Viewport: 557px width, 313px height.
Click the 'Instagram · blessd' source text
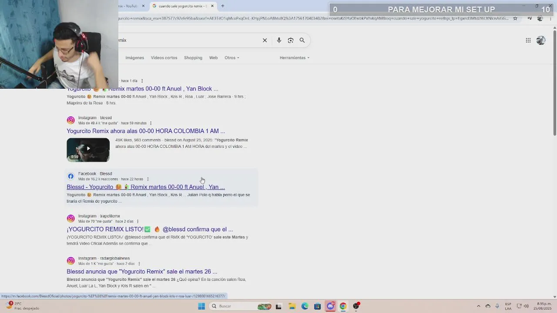[95, 118]
